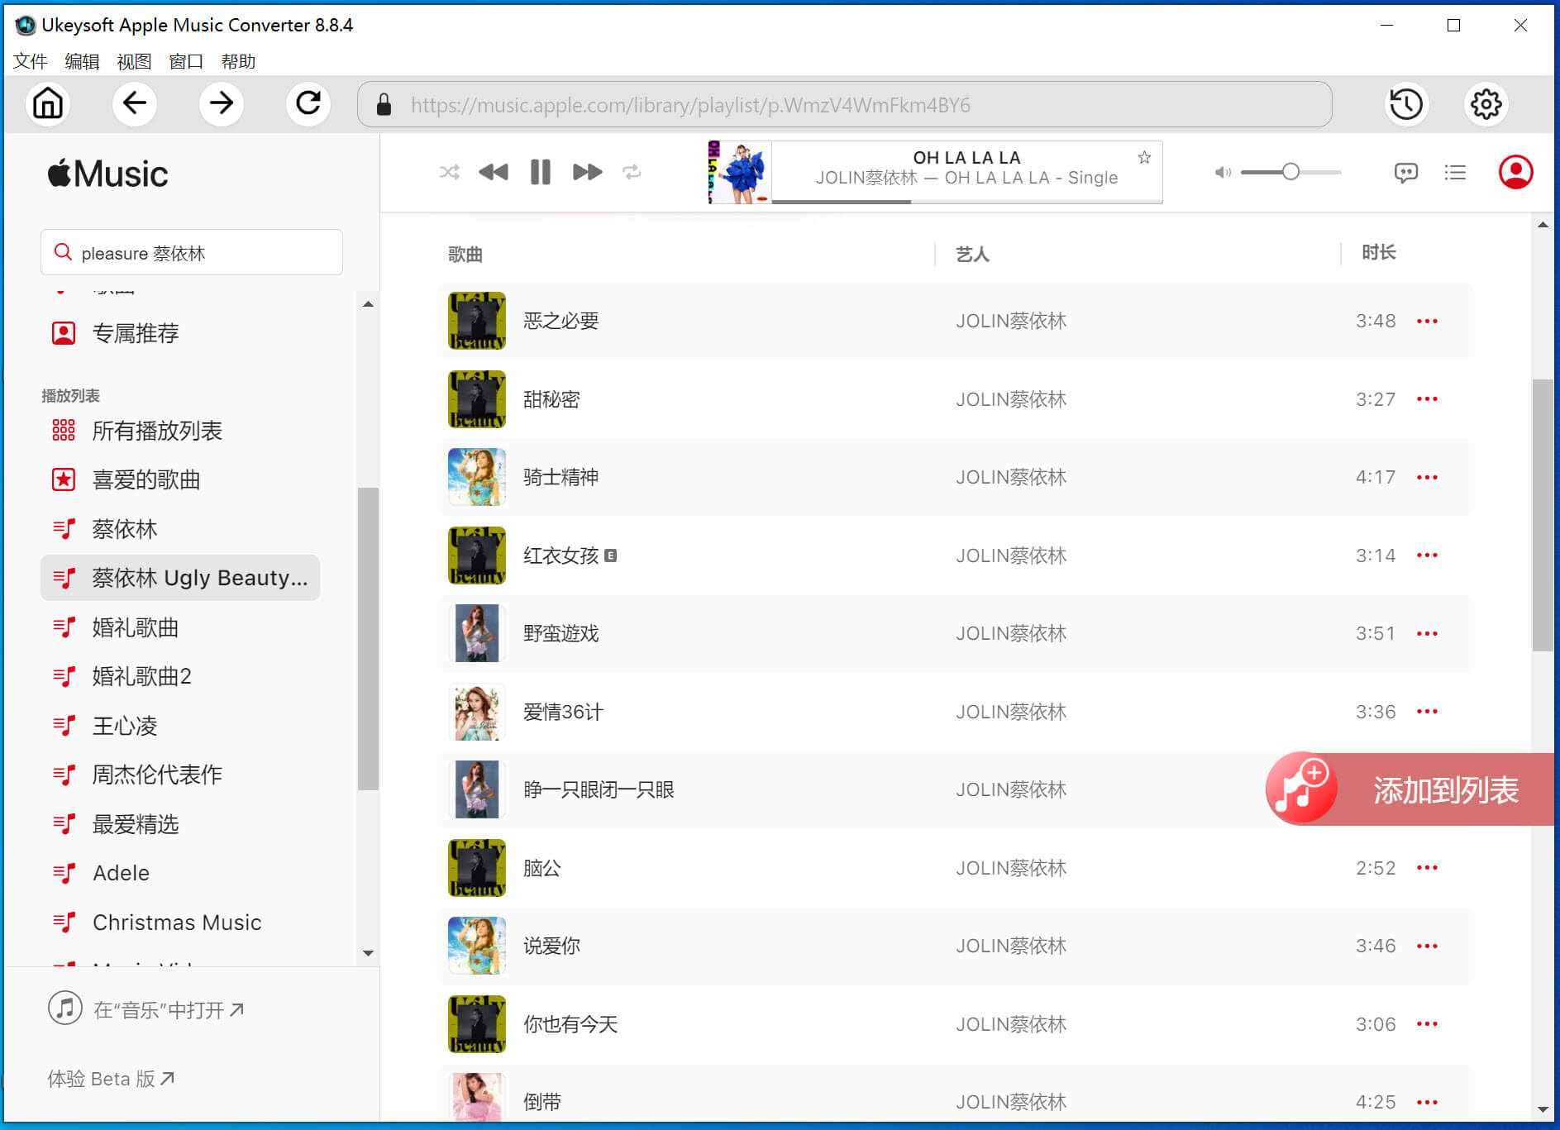Navigate back with the left arrow
1560x1130 pixels.
[135, 104]
